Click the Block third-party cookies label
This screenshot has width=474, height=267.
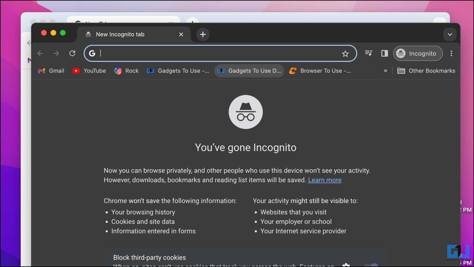(150, 258)
